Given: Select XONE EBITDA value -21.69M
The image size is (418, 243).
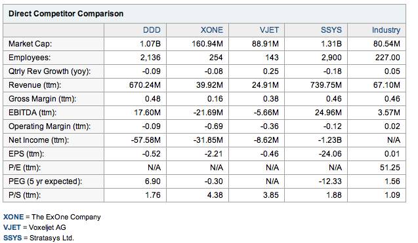Looking at the screenshot, I should (x=208, y=113).
